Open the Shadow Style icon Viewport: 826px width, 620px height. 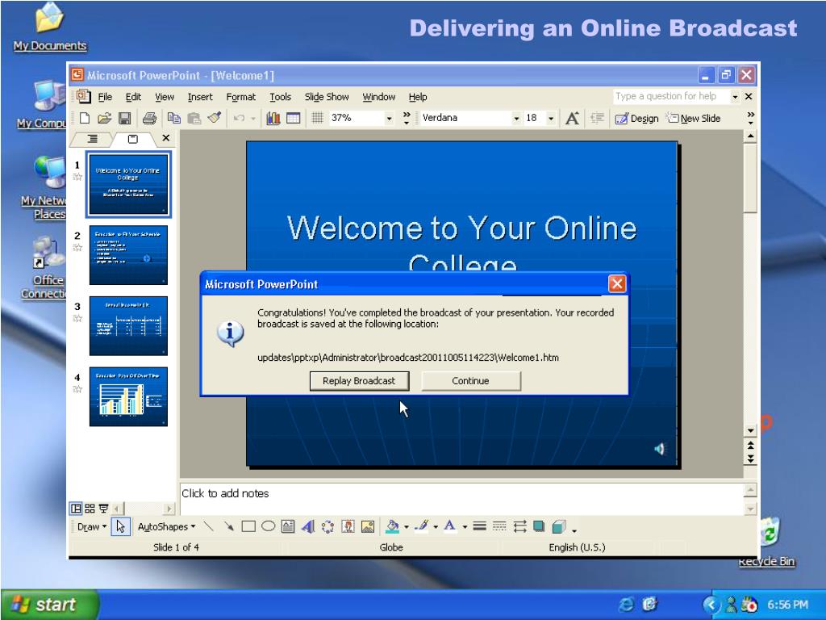tap(539, 526)
